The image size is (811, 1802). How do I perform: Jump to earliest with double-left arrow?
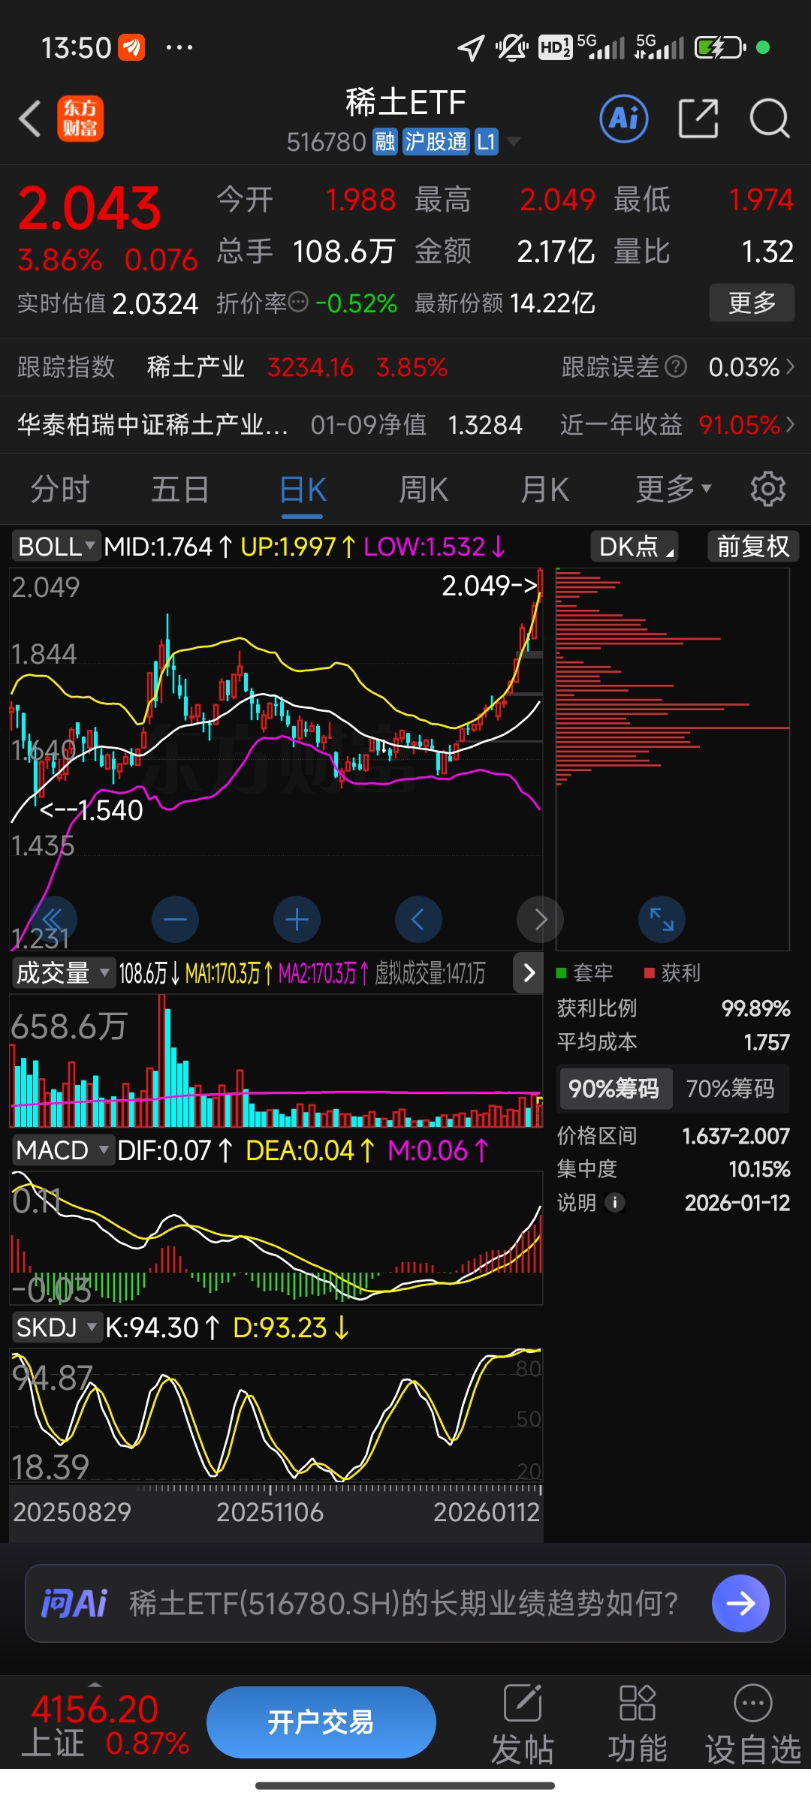53,919
